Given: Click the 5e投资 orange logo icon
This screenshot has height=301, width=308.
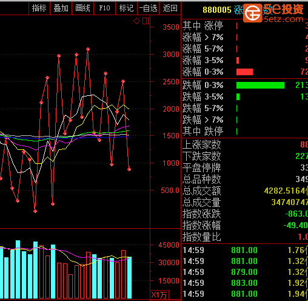Looking at the screenshot, I should (252, 13).
